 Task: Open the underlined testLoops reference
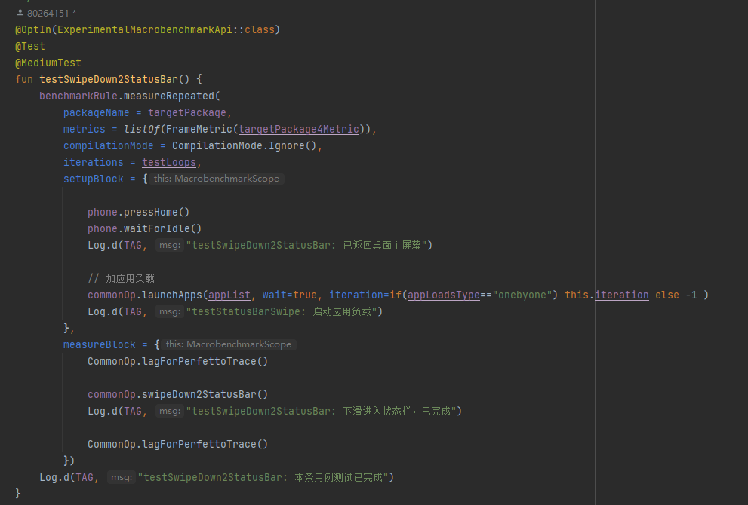pyautogui.click(x=169, y=162)
